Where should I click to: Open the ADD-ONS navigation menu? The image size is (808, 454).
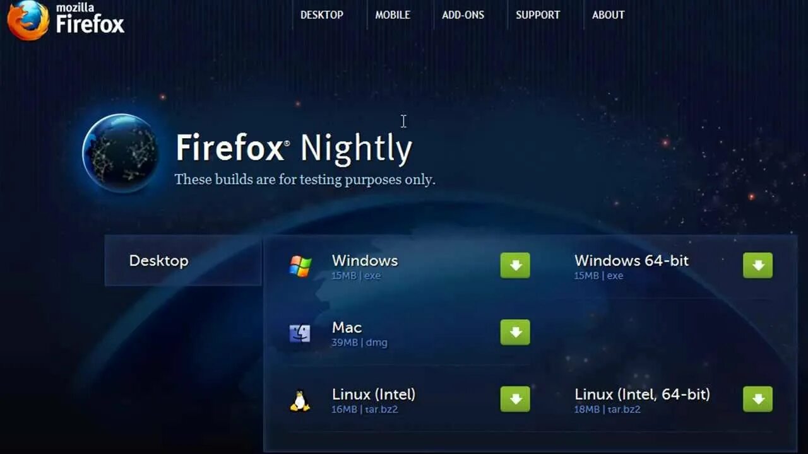coord(463,15)
